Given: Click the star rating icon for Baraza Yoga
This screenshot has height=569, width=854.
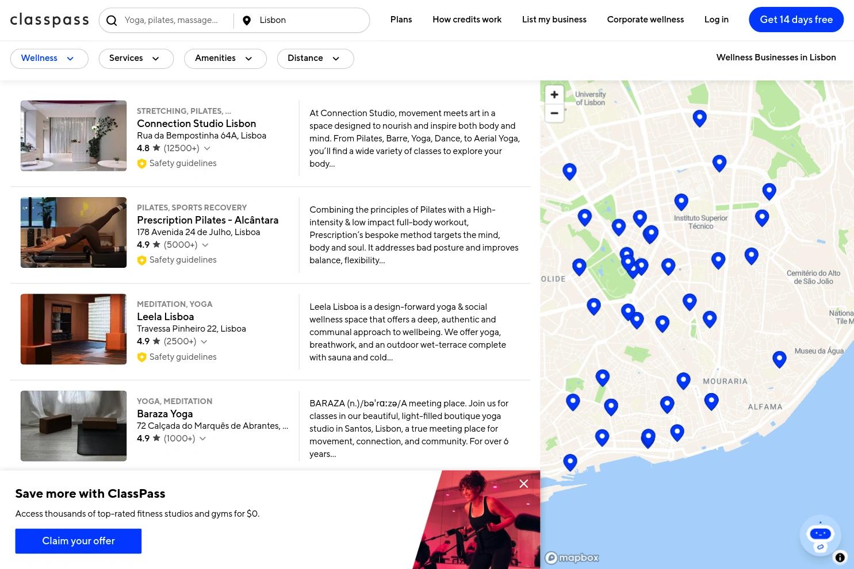Looking at the screenshot, I should coord(156,439).
